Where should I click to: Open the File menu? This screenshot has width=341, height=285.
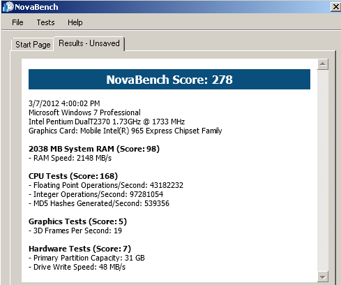(x=17, y=22)
